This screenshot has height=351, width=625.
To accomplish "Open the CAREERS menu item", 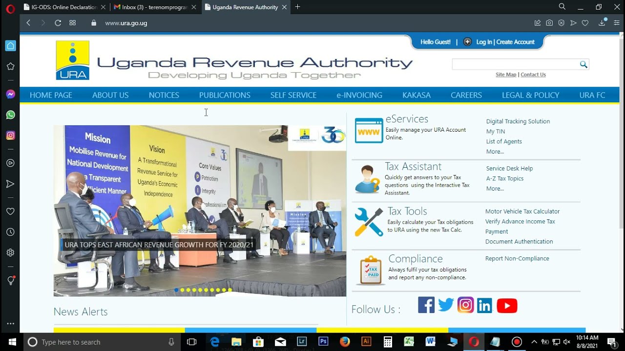I will pyautogui.click(x=466, y=95).
